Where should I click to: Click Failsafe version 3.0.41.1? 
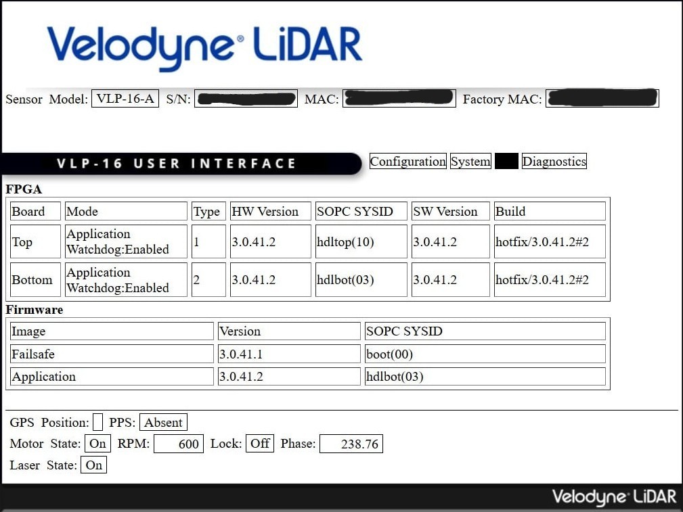click(x=289, y=354)
